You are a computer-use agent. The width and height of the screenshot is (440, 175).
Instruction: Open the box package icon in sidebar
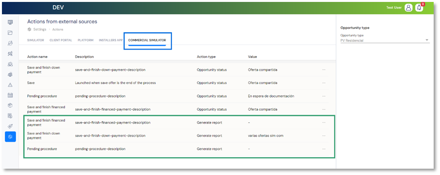pos(10,105)
